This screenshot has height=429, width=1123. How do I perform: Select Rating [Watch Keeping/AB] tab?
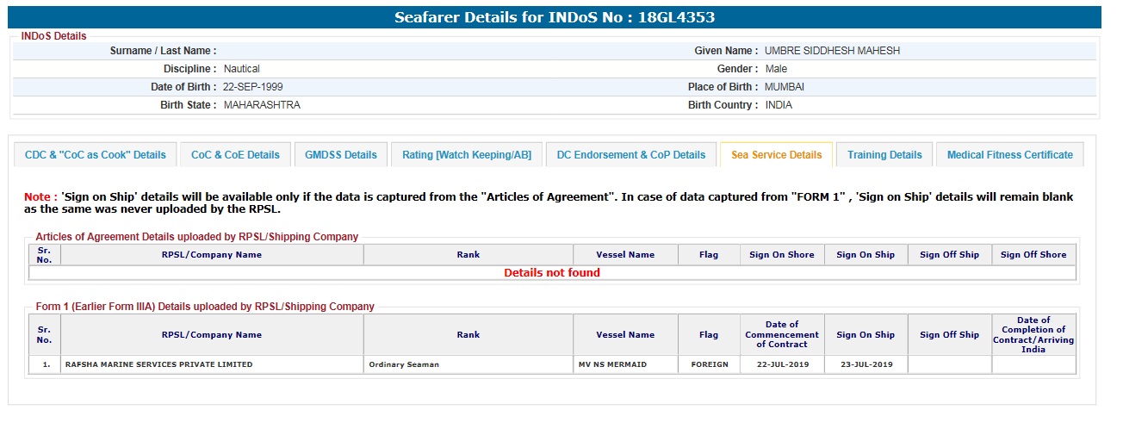(467, 155)
